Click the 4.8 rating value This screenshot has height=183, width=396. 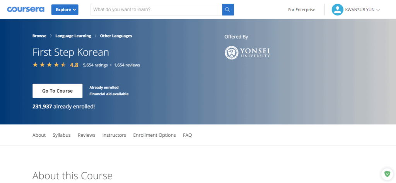74,65
